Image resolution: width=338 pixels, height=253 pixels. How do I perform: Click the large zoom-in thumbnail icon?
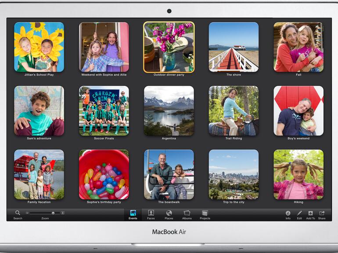[x=63, y=213]
